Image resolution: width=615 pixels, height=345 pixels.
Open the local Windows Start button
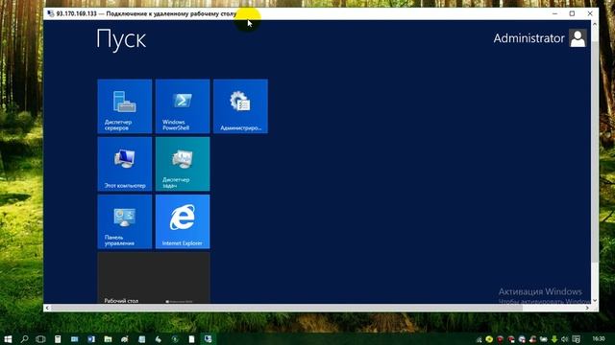pyautogui.click(x=8, y=338)
